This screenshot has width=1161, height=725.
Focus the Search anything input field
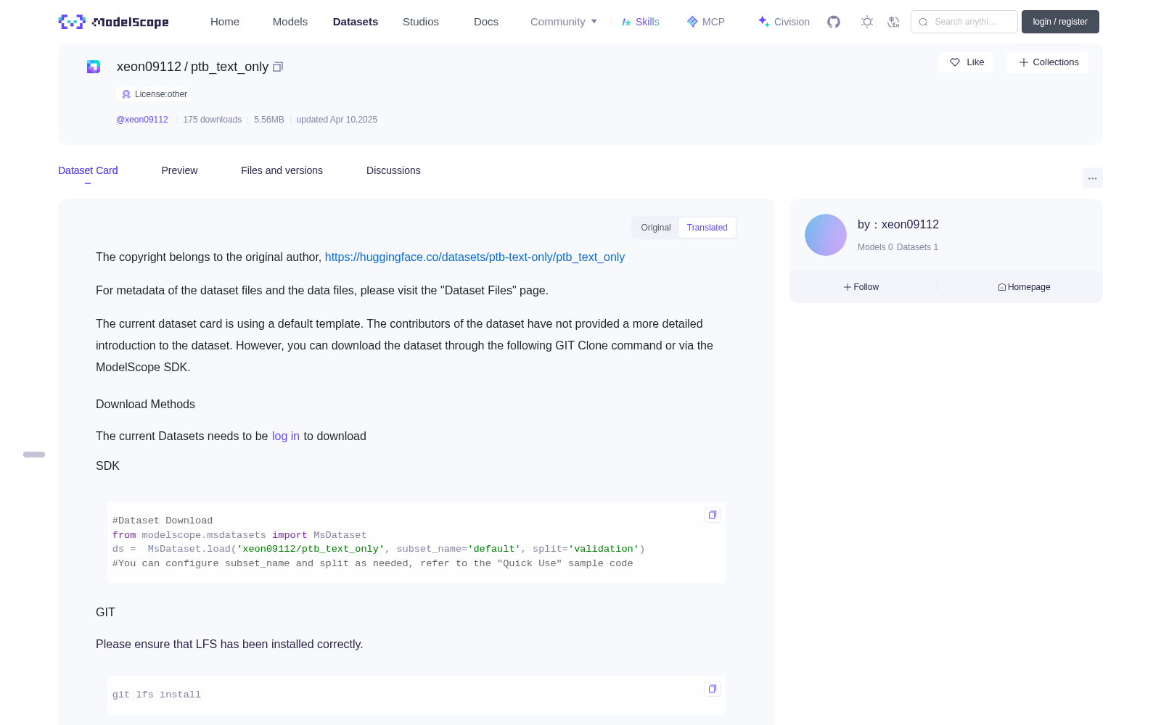coord(964,22)
